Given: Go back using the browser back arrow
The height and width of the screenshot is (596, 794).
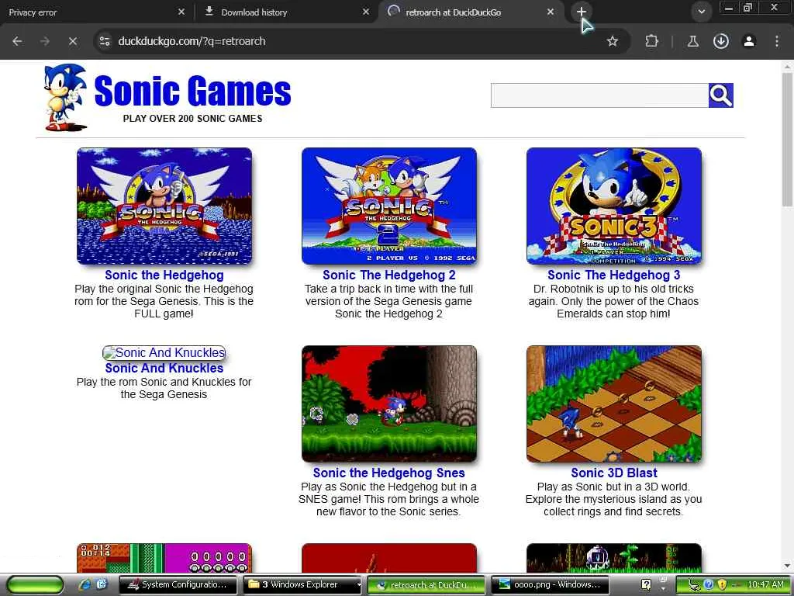Looking at the screenshot, I should [x=17, y=41].
